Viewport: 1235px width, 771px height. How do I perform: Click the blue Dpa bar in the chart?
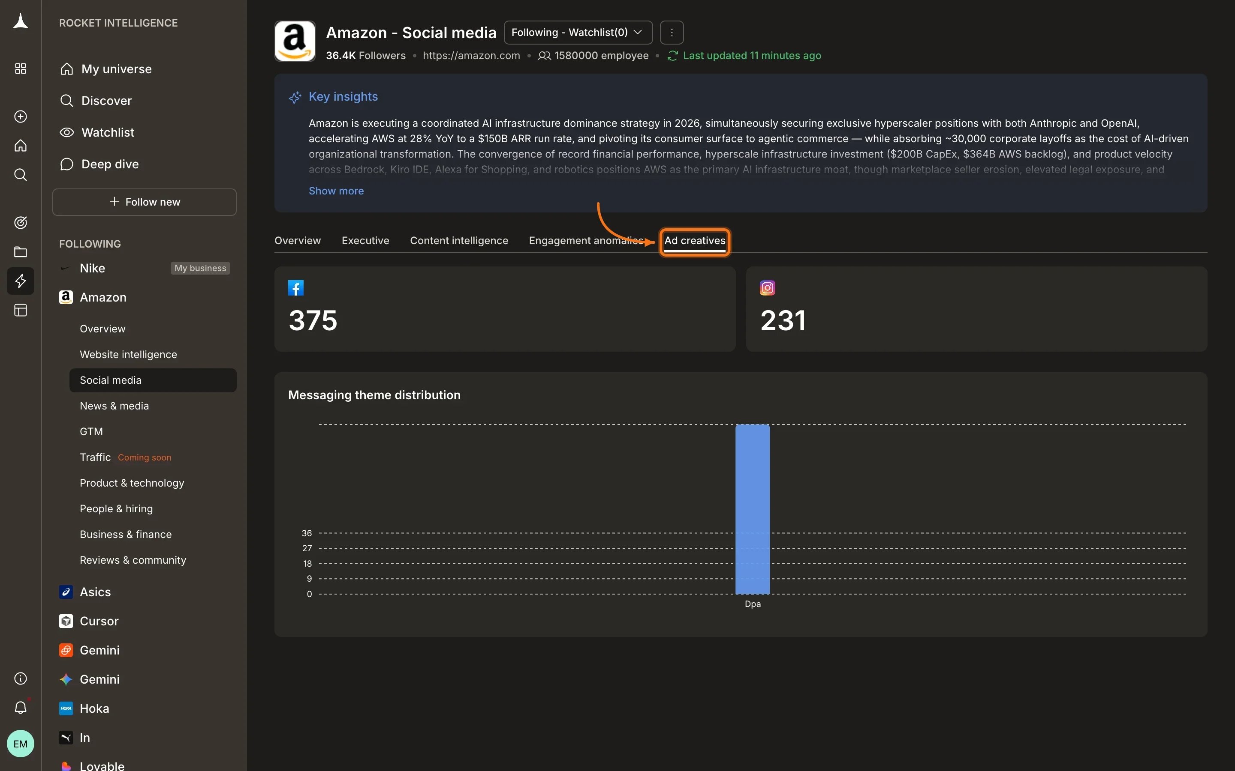tap(752, 509)
